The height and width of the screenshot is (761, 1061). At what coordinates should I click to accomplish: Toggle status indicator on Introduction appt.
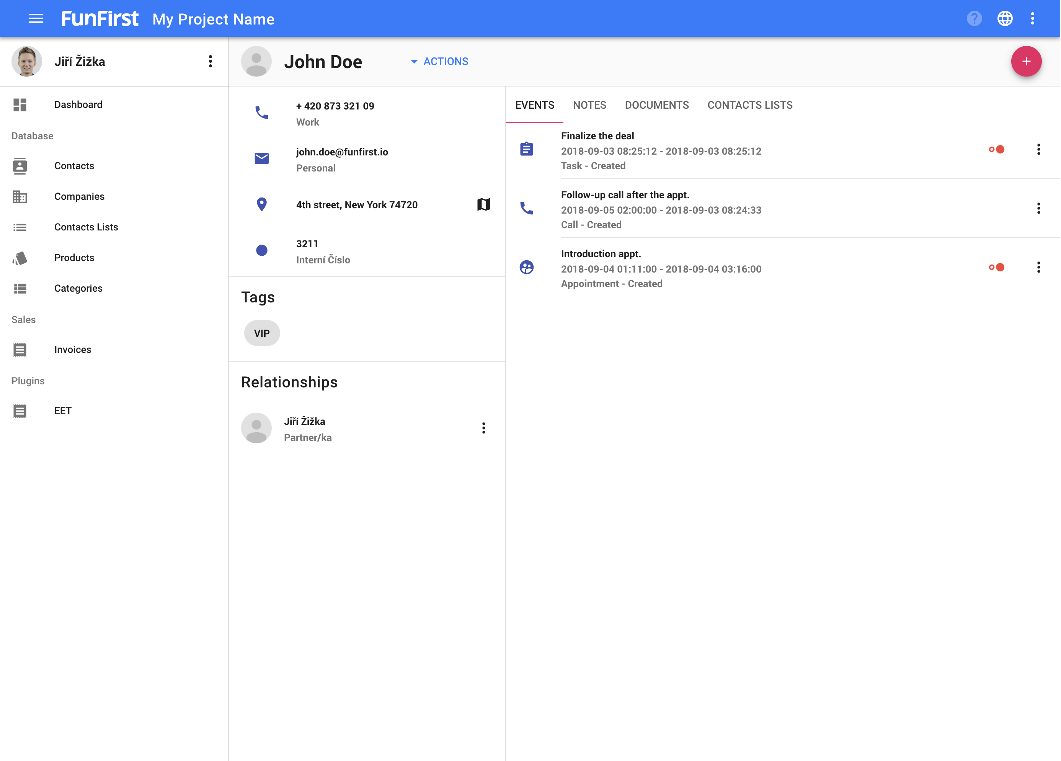[996, 267]
